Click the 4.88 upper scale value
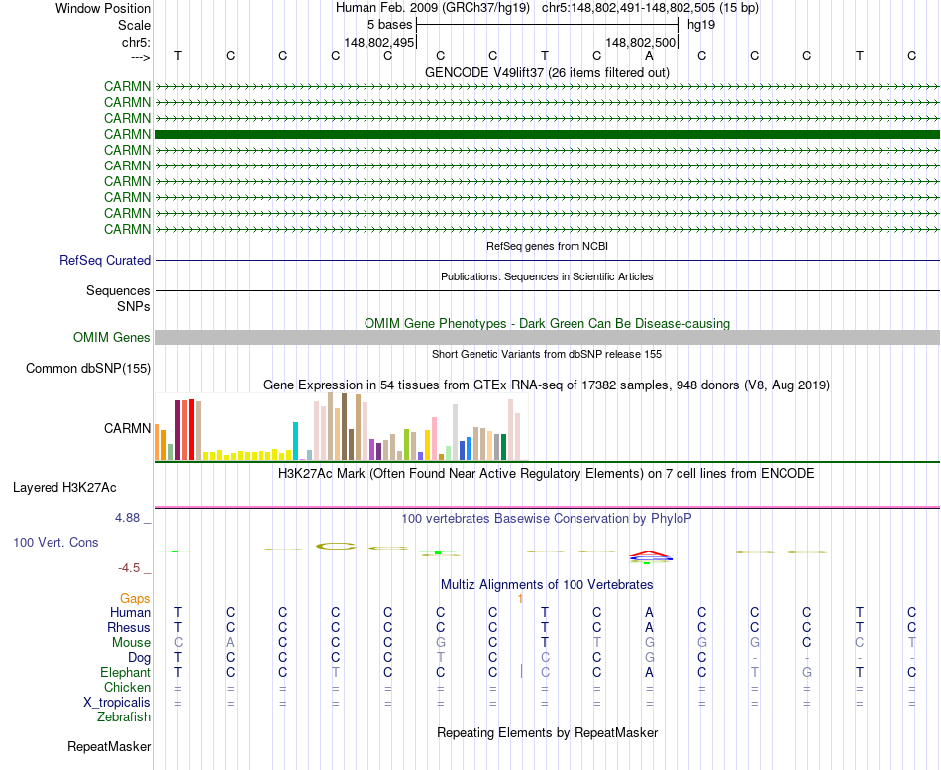 [127, 517]
